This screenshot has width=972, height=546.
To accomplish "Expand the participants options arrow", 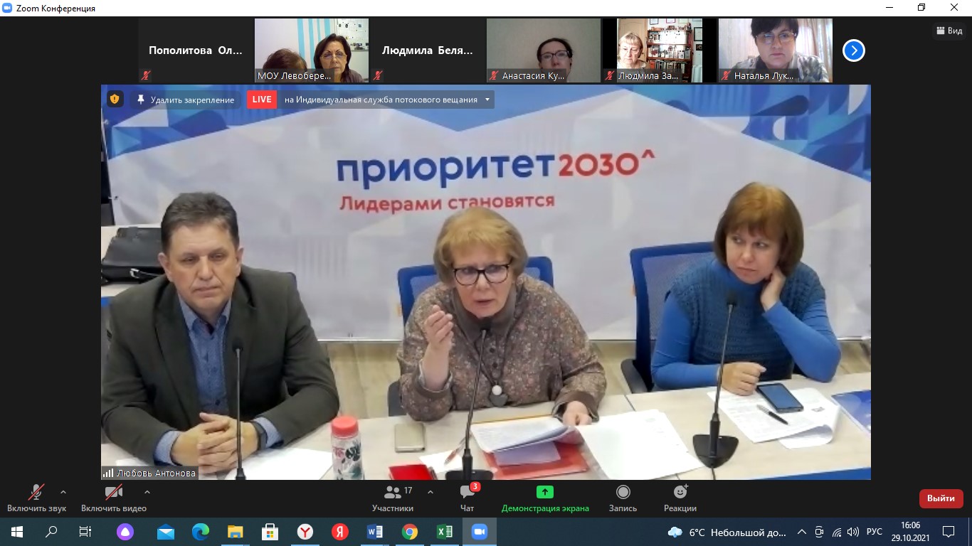I will [x=430, y=492].
